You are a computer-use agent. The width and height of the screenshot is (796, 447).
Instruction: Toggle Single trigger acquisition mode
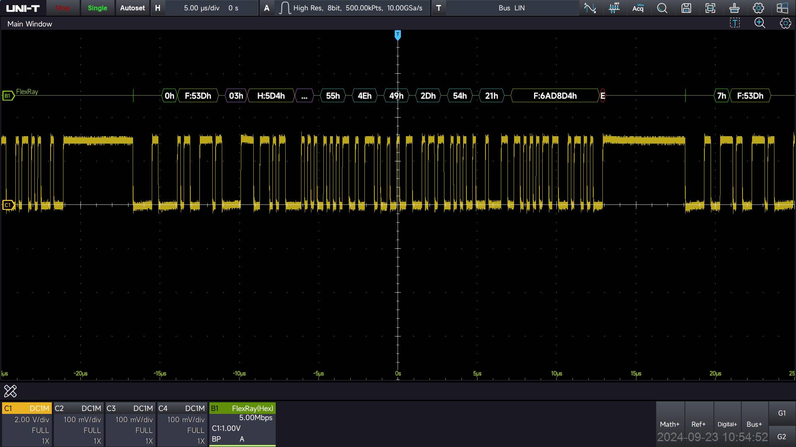tap(97, 8)
